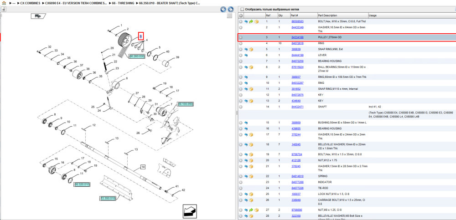Go to the home page icon
The height and width of the screenshot is (220, 456).
point(4,3)
